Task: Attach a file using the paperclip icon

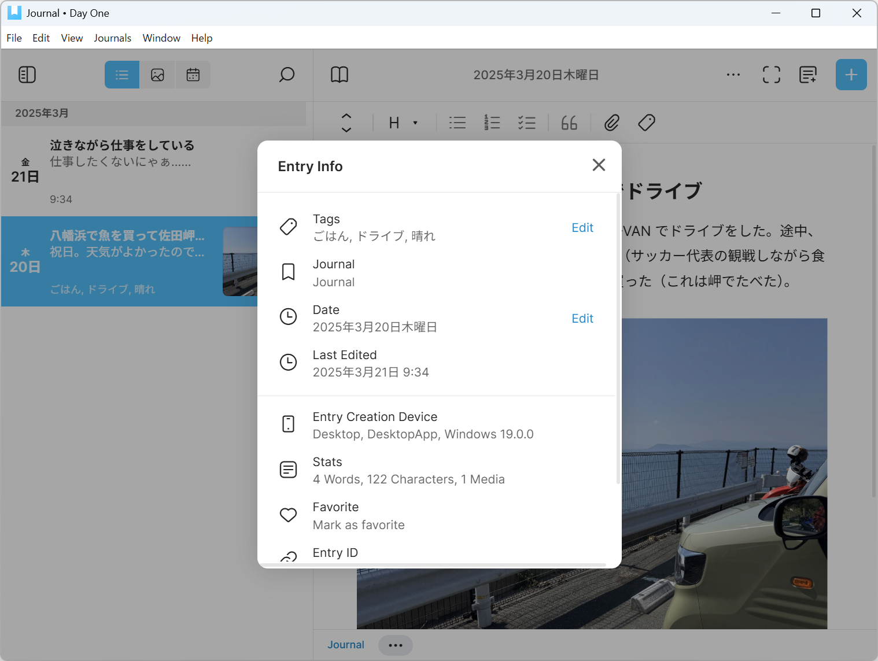Action: click(611, 123)
